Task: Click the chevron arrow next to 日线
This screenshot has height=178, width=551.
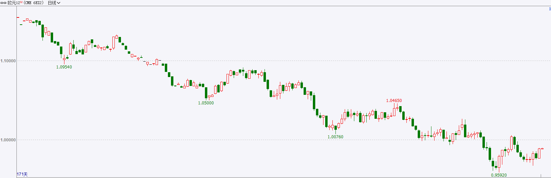Action: pos(59,3)
